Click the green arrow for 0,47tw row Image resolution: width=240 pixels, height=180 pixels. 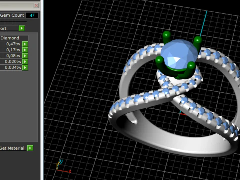pos(25,44)
